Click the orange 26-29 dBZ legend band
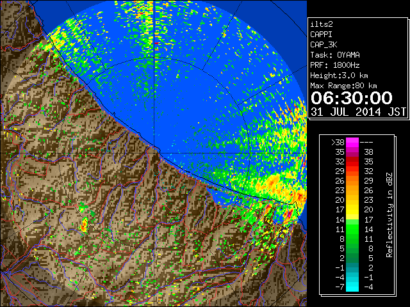This screenshot has height=307, width=410. click(352, 180)
